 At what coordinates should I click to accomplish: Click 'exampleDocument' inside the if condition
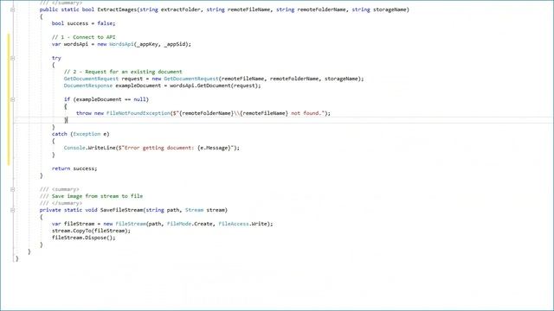click(x=99, y=99)
